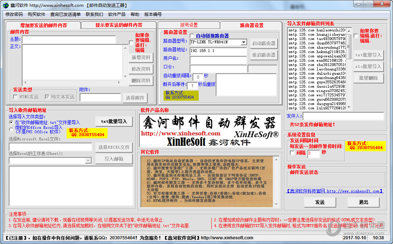Viewport: 393px width, 244px height.
Task: Click txt批量导入 button in 导入收件邮箱地址 panel
Action: coord(114,122)
